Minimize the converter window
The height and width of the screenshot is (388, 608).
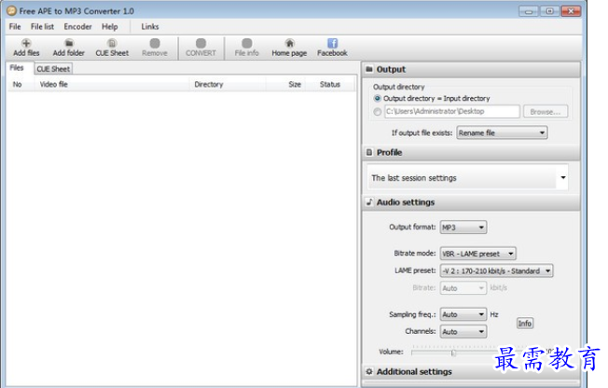pos(529,11)
